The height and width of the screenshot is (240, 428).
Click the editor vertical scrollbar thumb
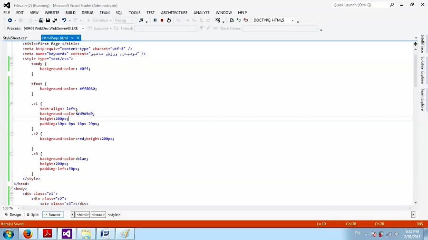point(416,71)
